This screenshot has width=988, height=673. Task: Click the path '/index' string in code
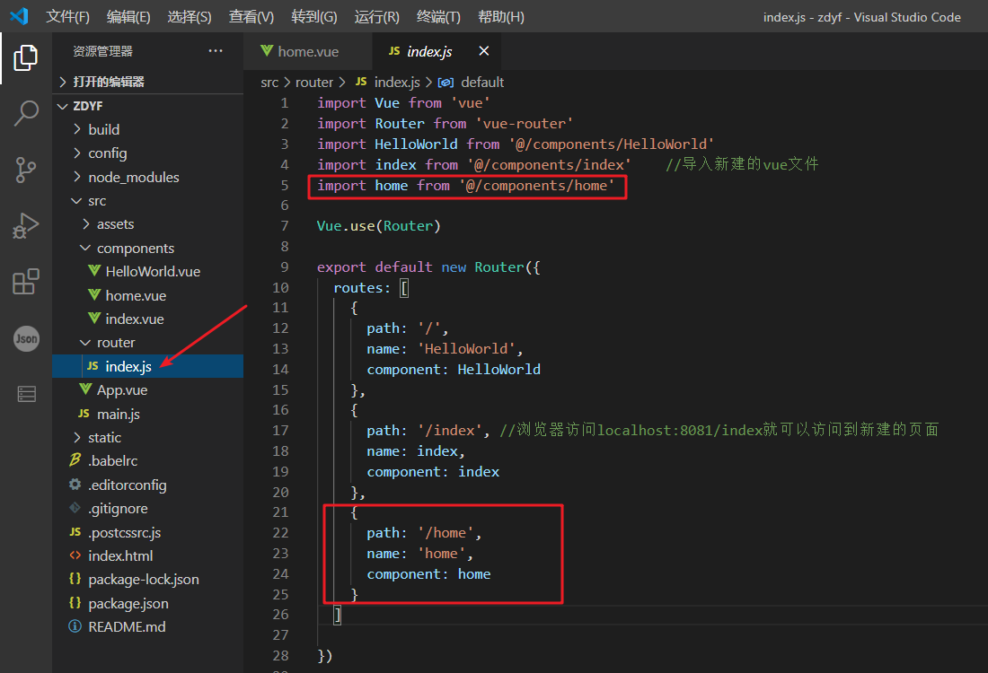(x=450, y=431)
